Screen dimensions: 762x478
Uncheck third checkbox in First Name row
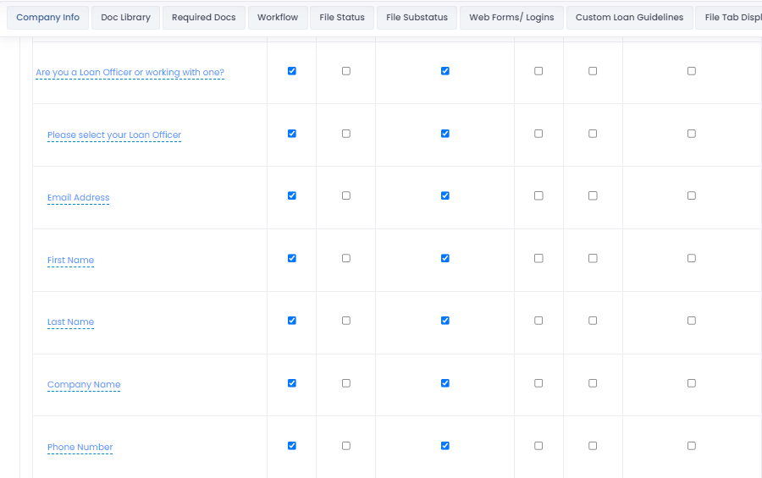pos(445,258)
